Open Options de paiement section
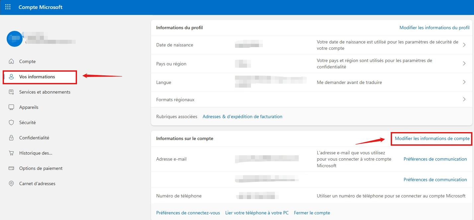The image size is (474, 220). tap(41, 168)
